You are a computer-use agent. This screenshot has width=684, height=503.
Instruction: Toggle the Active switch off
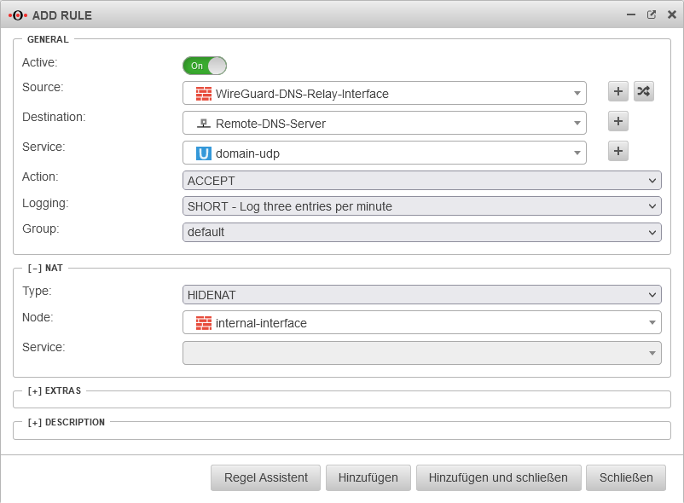point(205,66)
